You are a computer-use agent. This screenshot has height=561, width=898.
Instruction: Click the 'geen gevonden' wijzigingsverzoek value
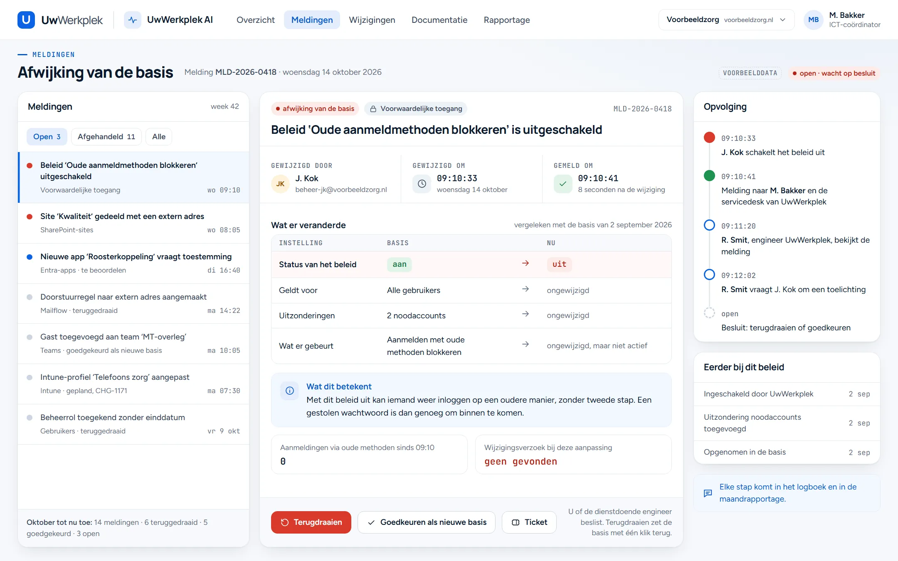521,462
